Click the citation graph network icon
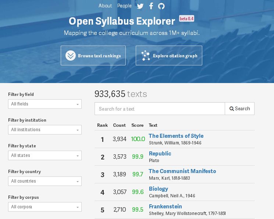 tap(146, 55)
